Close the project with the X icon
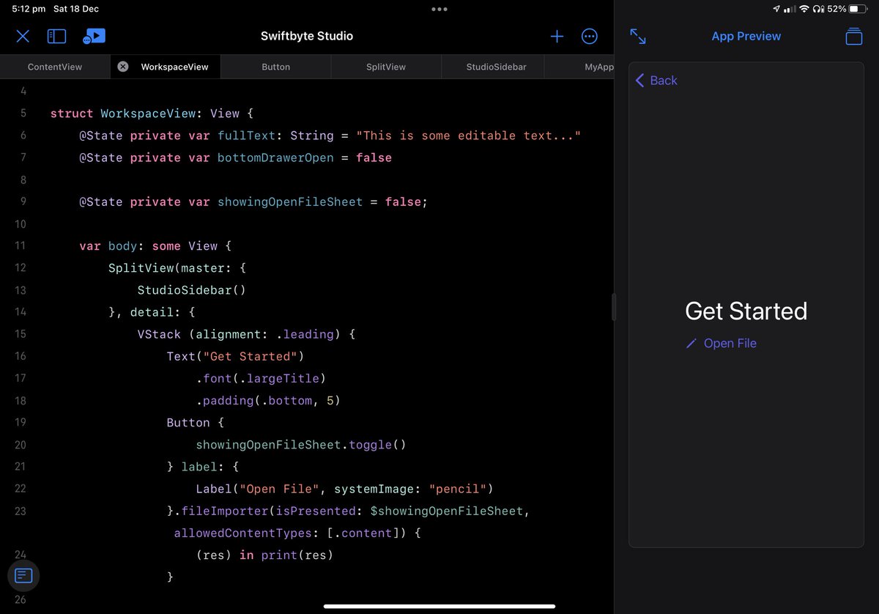 tap(23, 36)
